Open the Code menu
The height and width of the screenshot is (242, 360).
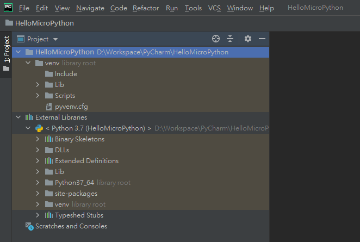click(x=119, y=8)
